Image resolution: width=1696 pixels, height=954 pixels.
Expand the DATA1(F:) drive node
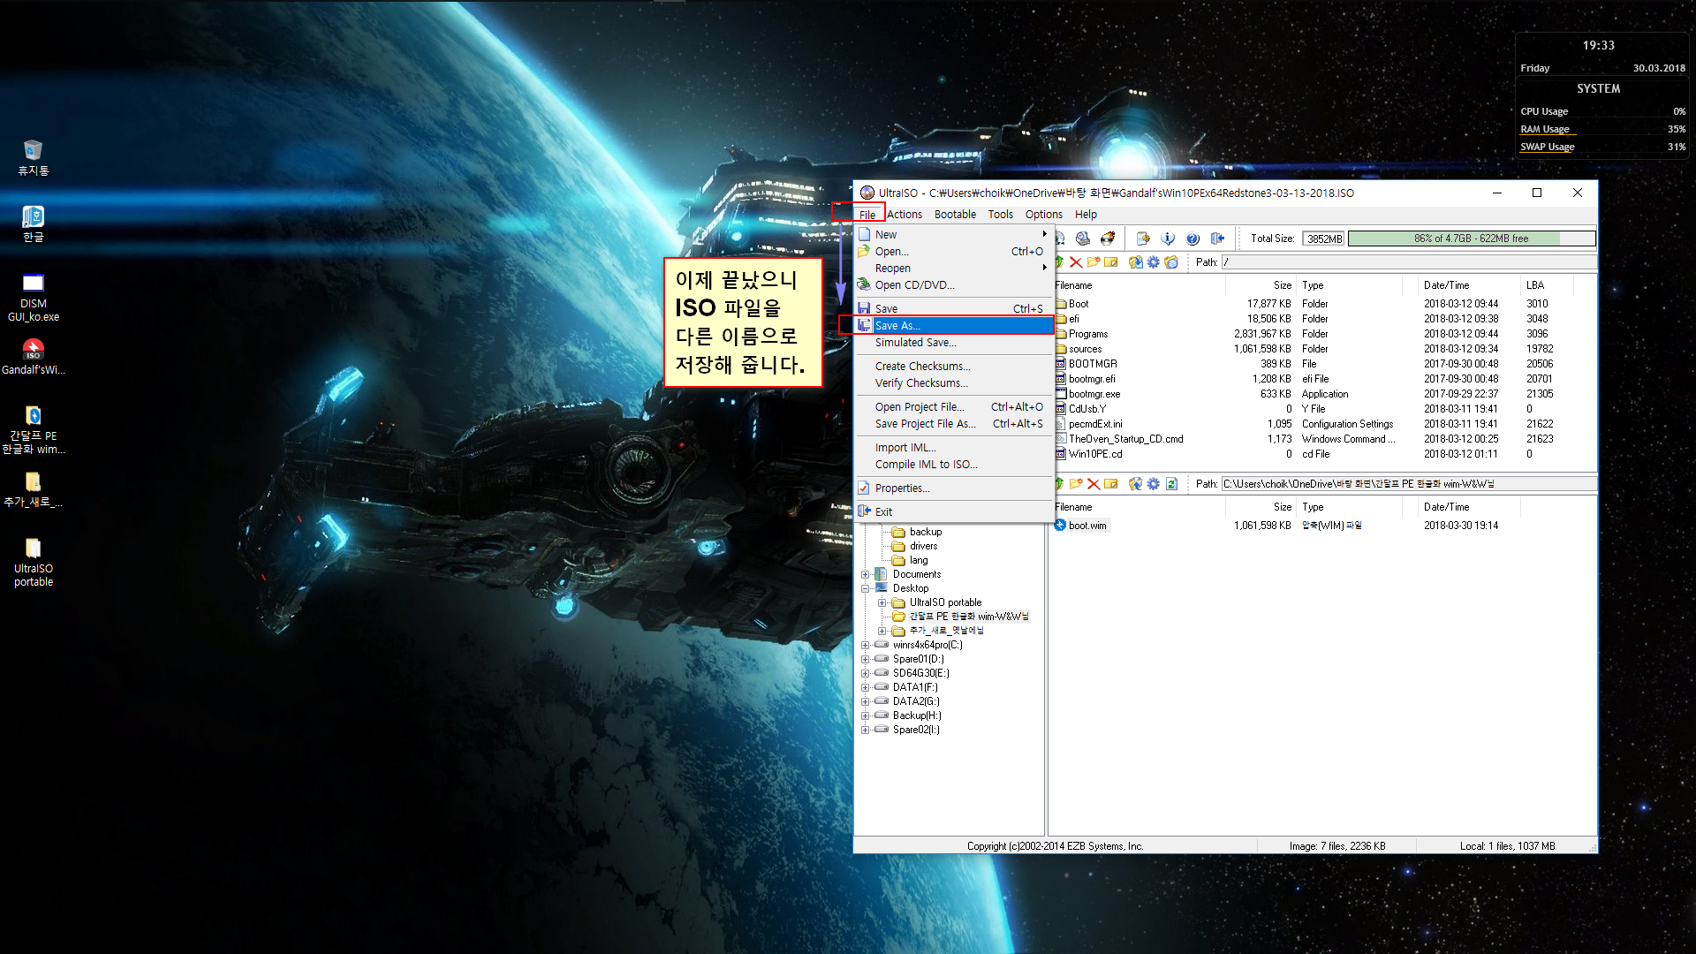866,687
